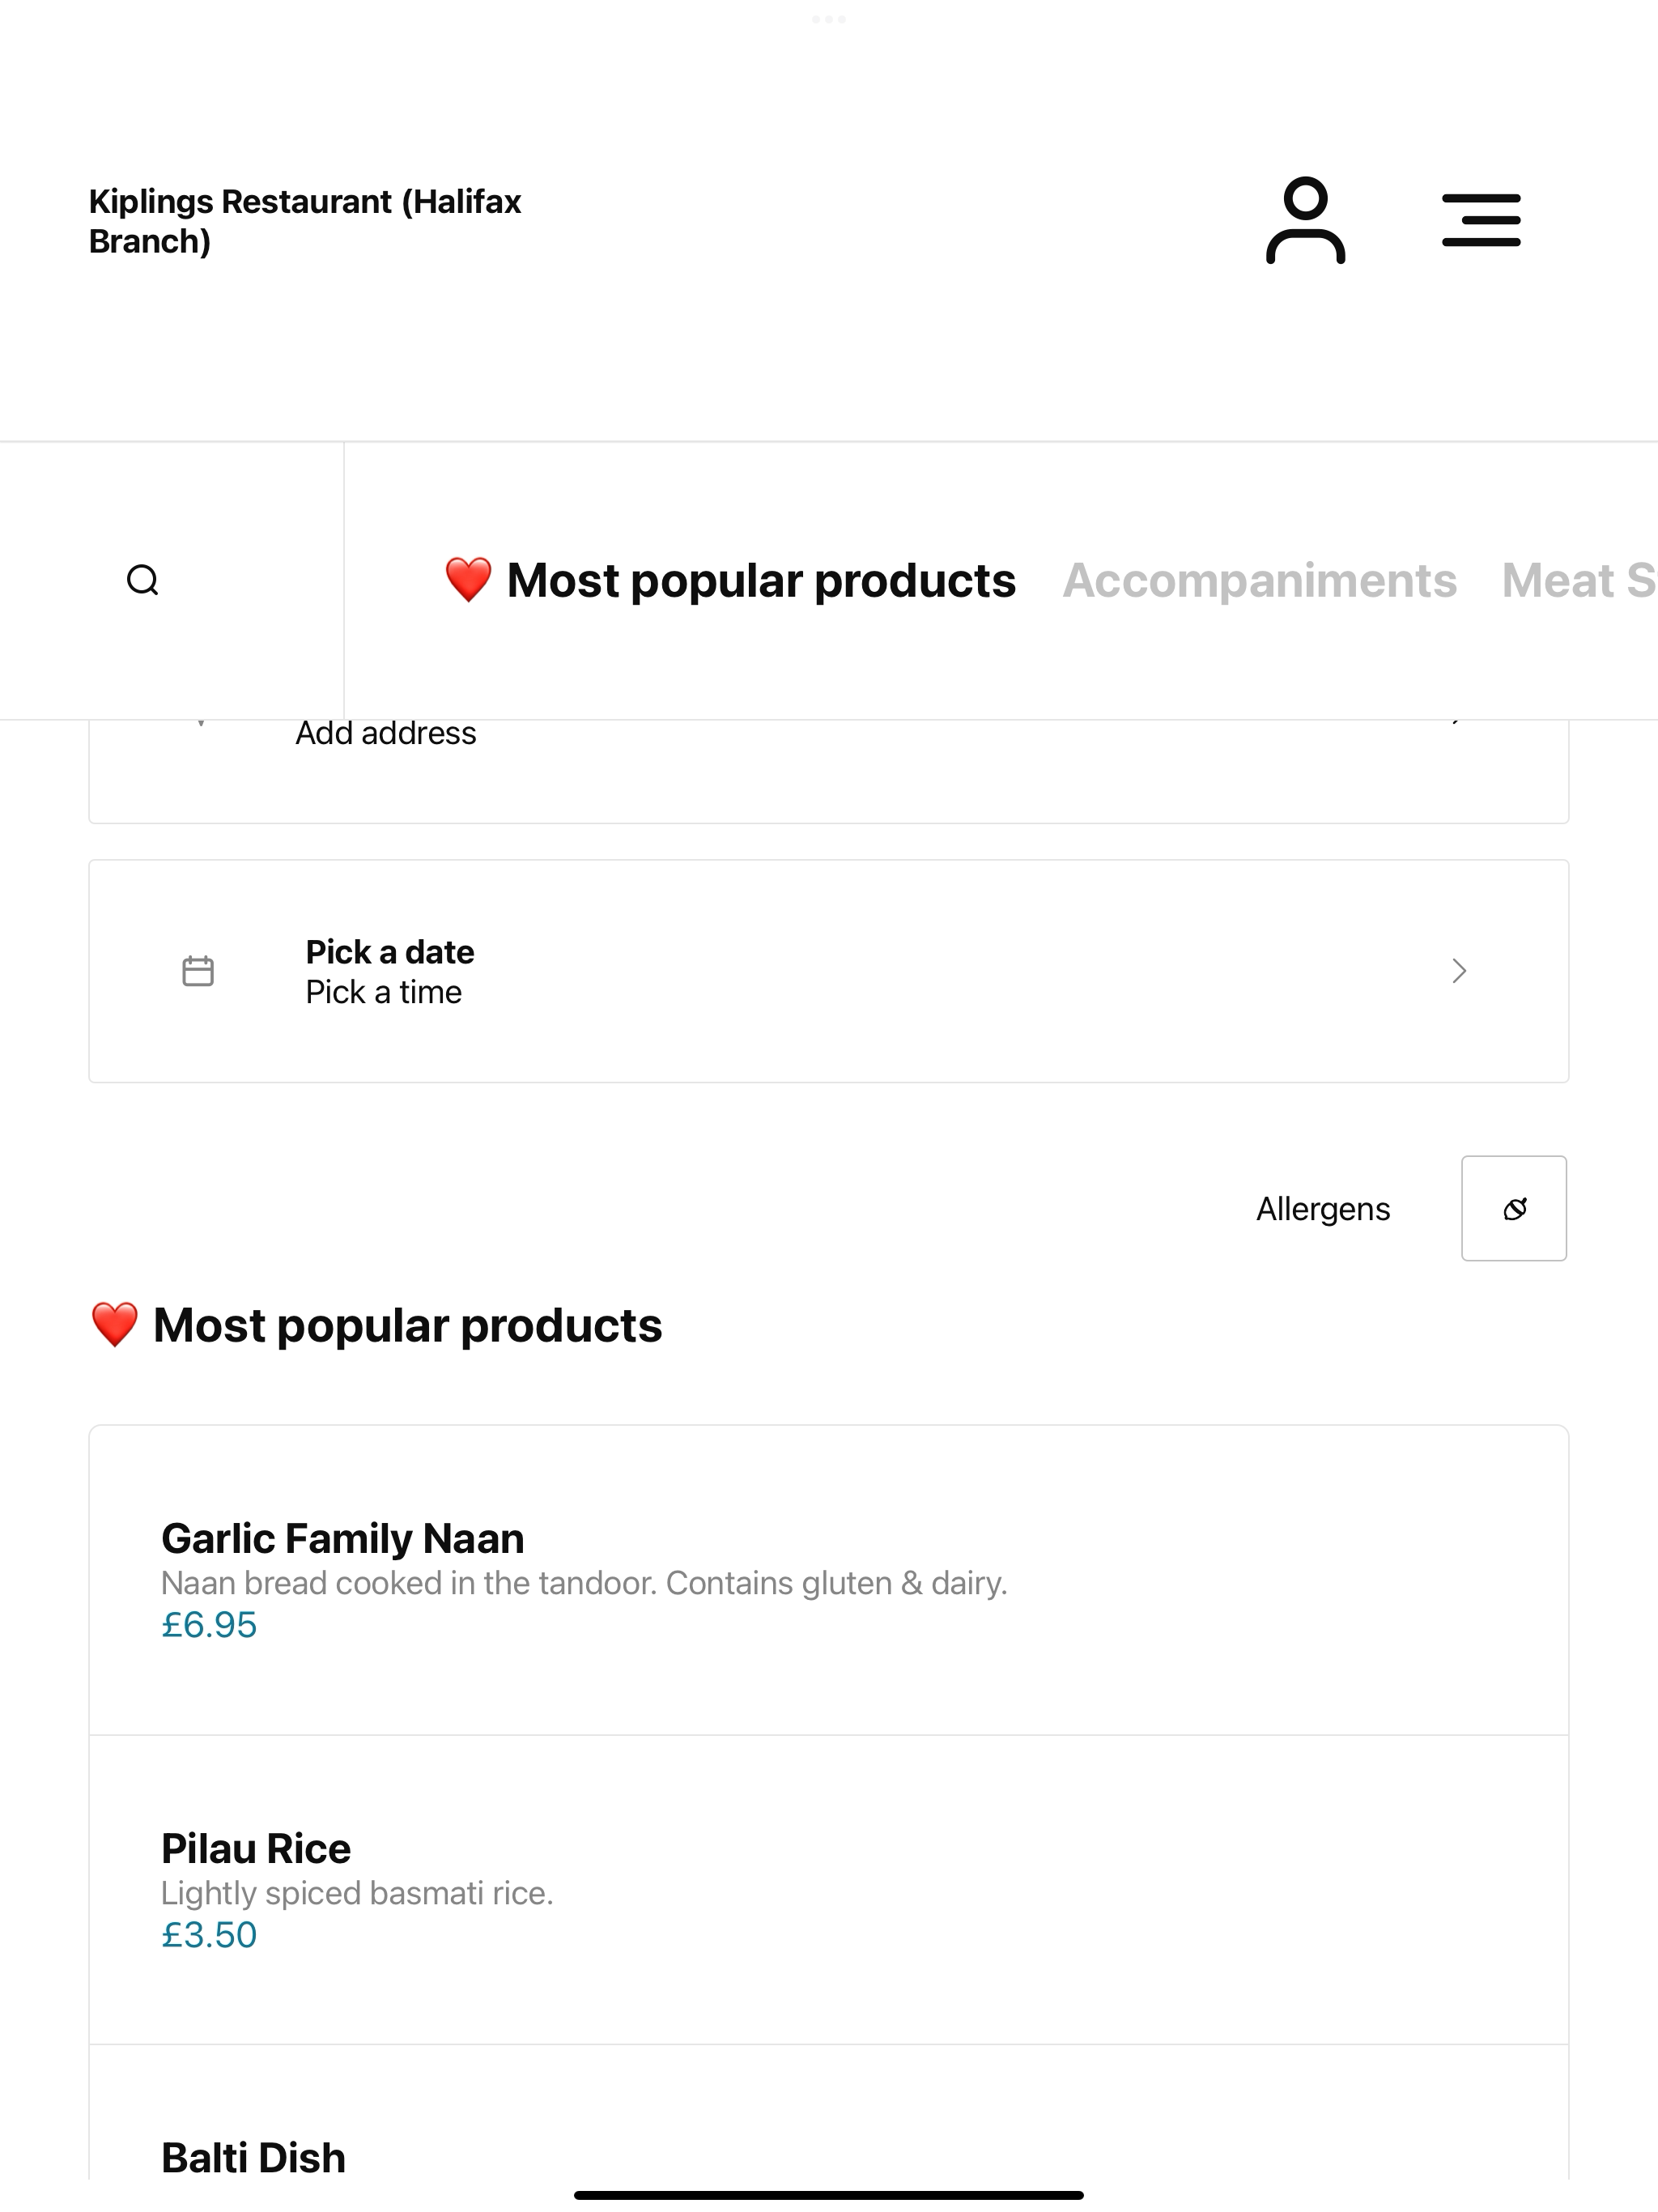This screenshot has width=1658, height=2212.
Task: Open the Add address row
Action: (829, 771)
